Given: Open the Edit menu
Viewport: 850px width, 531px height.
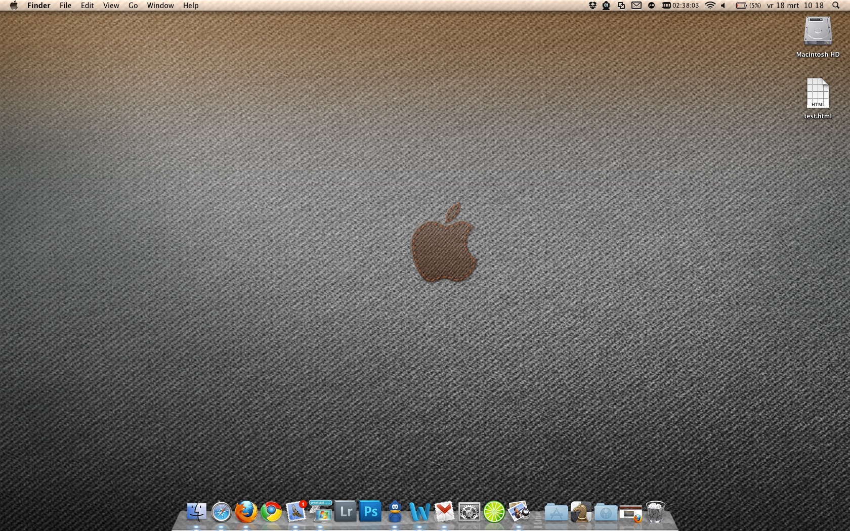Looking at the screenshot, I should pyautogui.click(x=87, y=6).
